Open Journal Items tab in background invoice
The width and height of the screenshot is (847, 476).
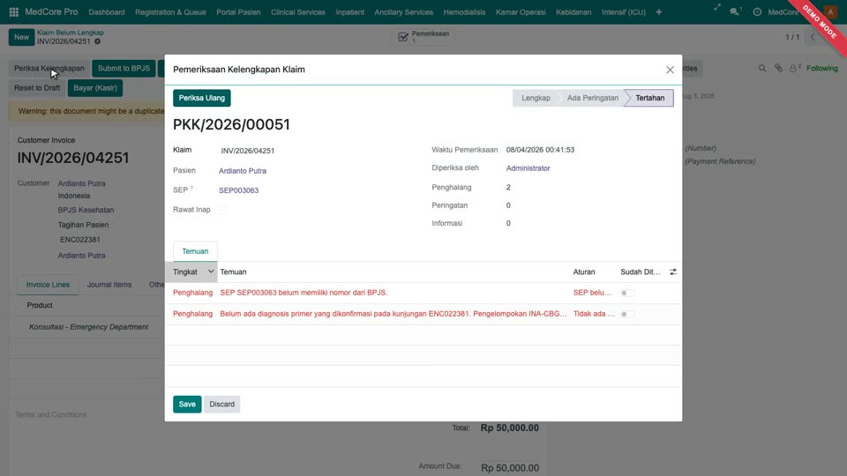click(109, 285)
